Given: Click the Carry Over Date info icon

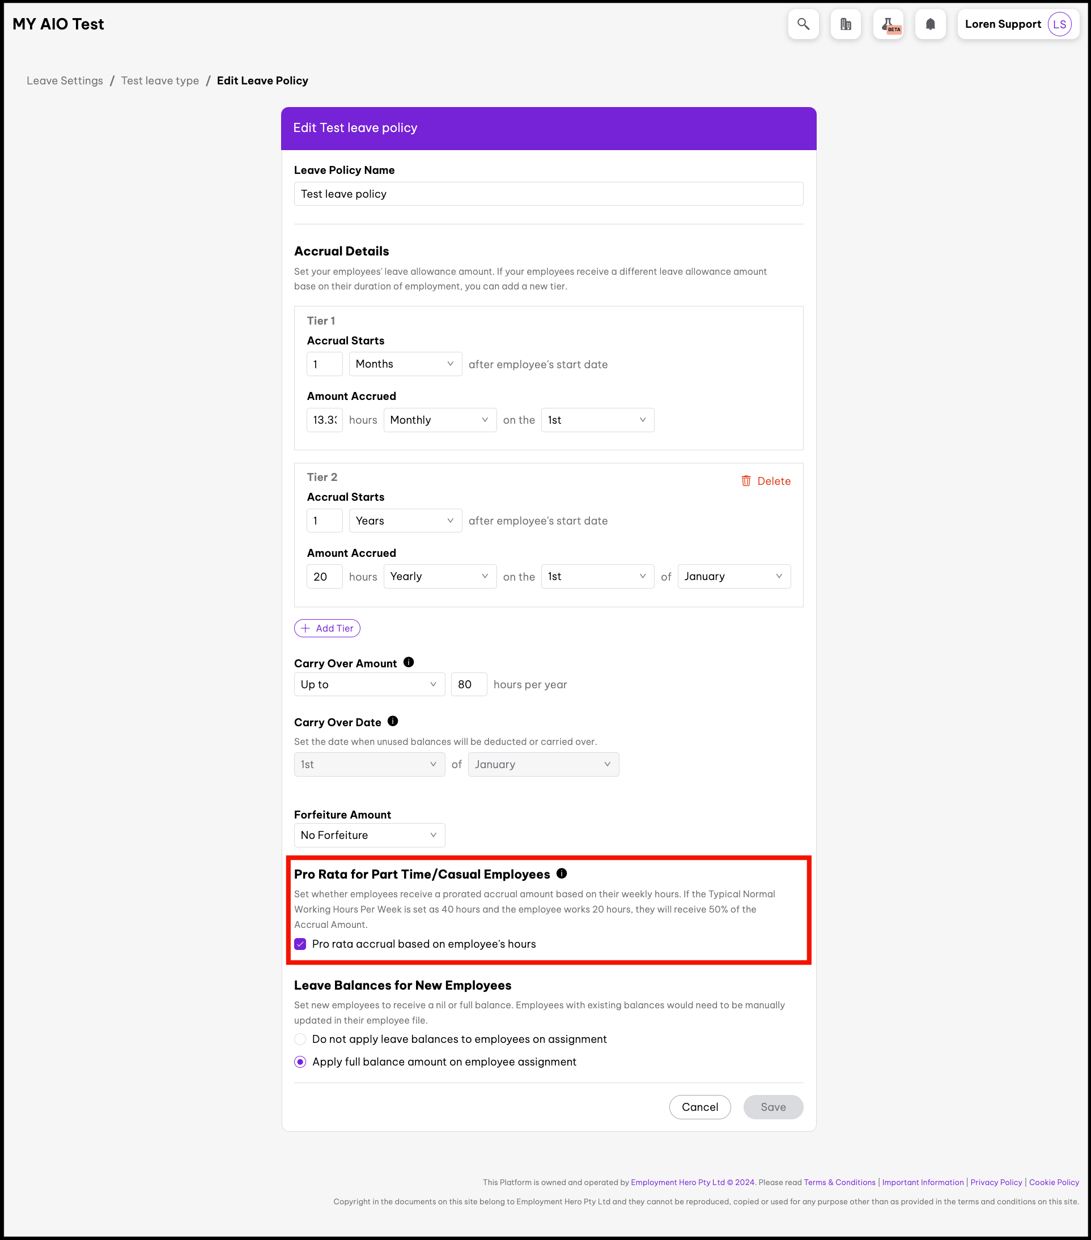Looking at the screenshot, I should pyautogui.click(x=393, y=721).
